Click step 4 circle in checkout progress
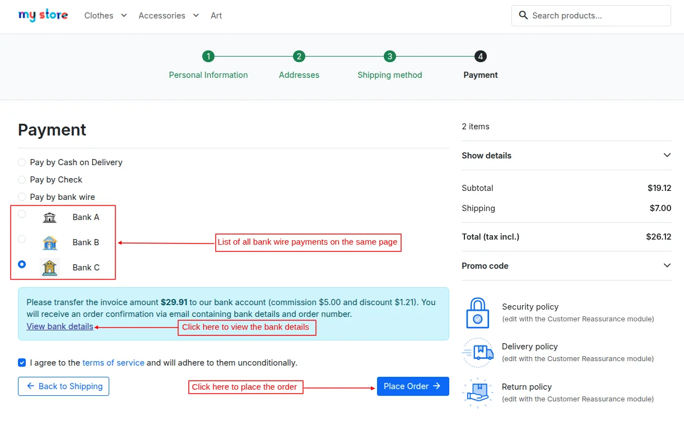The height and width of the screenshot is (430, 684). pyautogui.click(x=481, y=56)
